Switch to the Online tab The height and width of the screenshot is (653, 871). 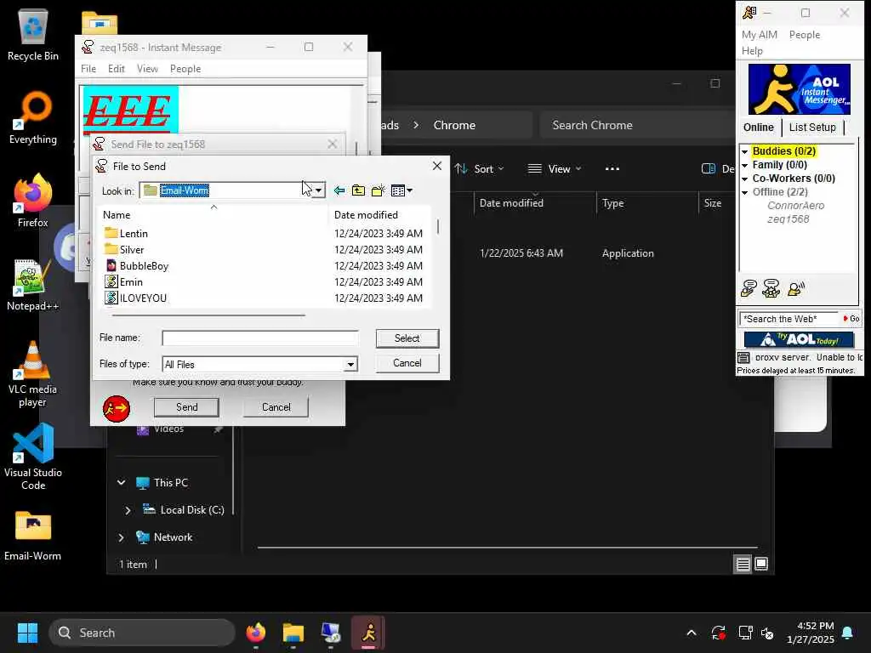pos(758,128)
